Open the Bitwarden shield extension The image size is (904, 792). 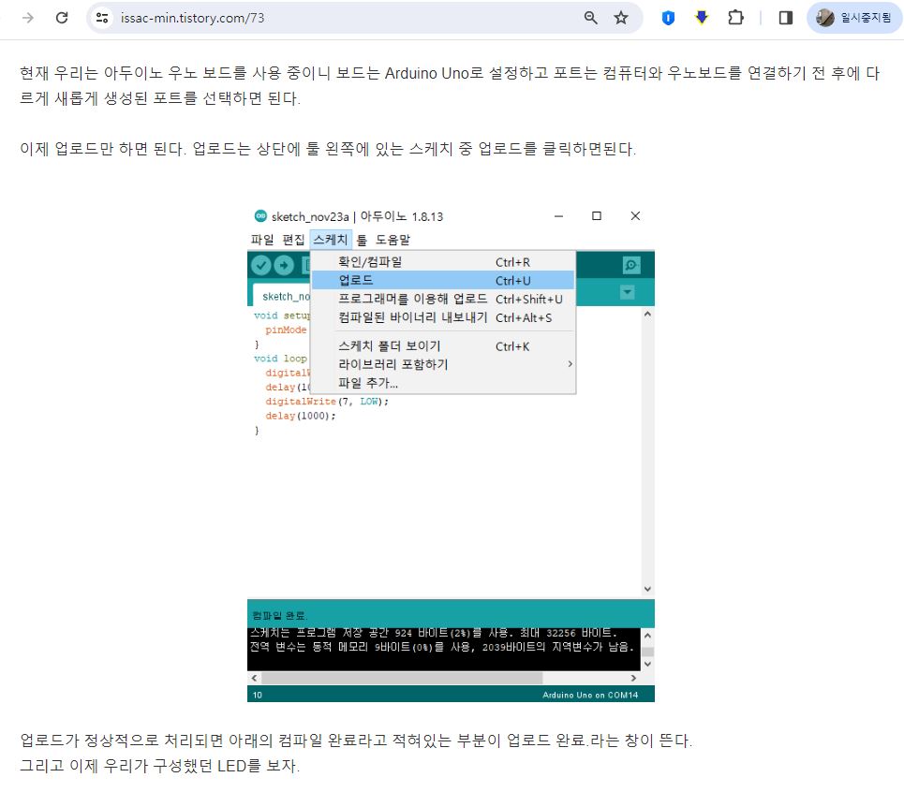pos(668,18)
